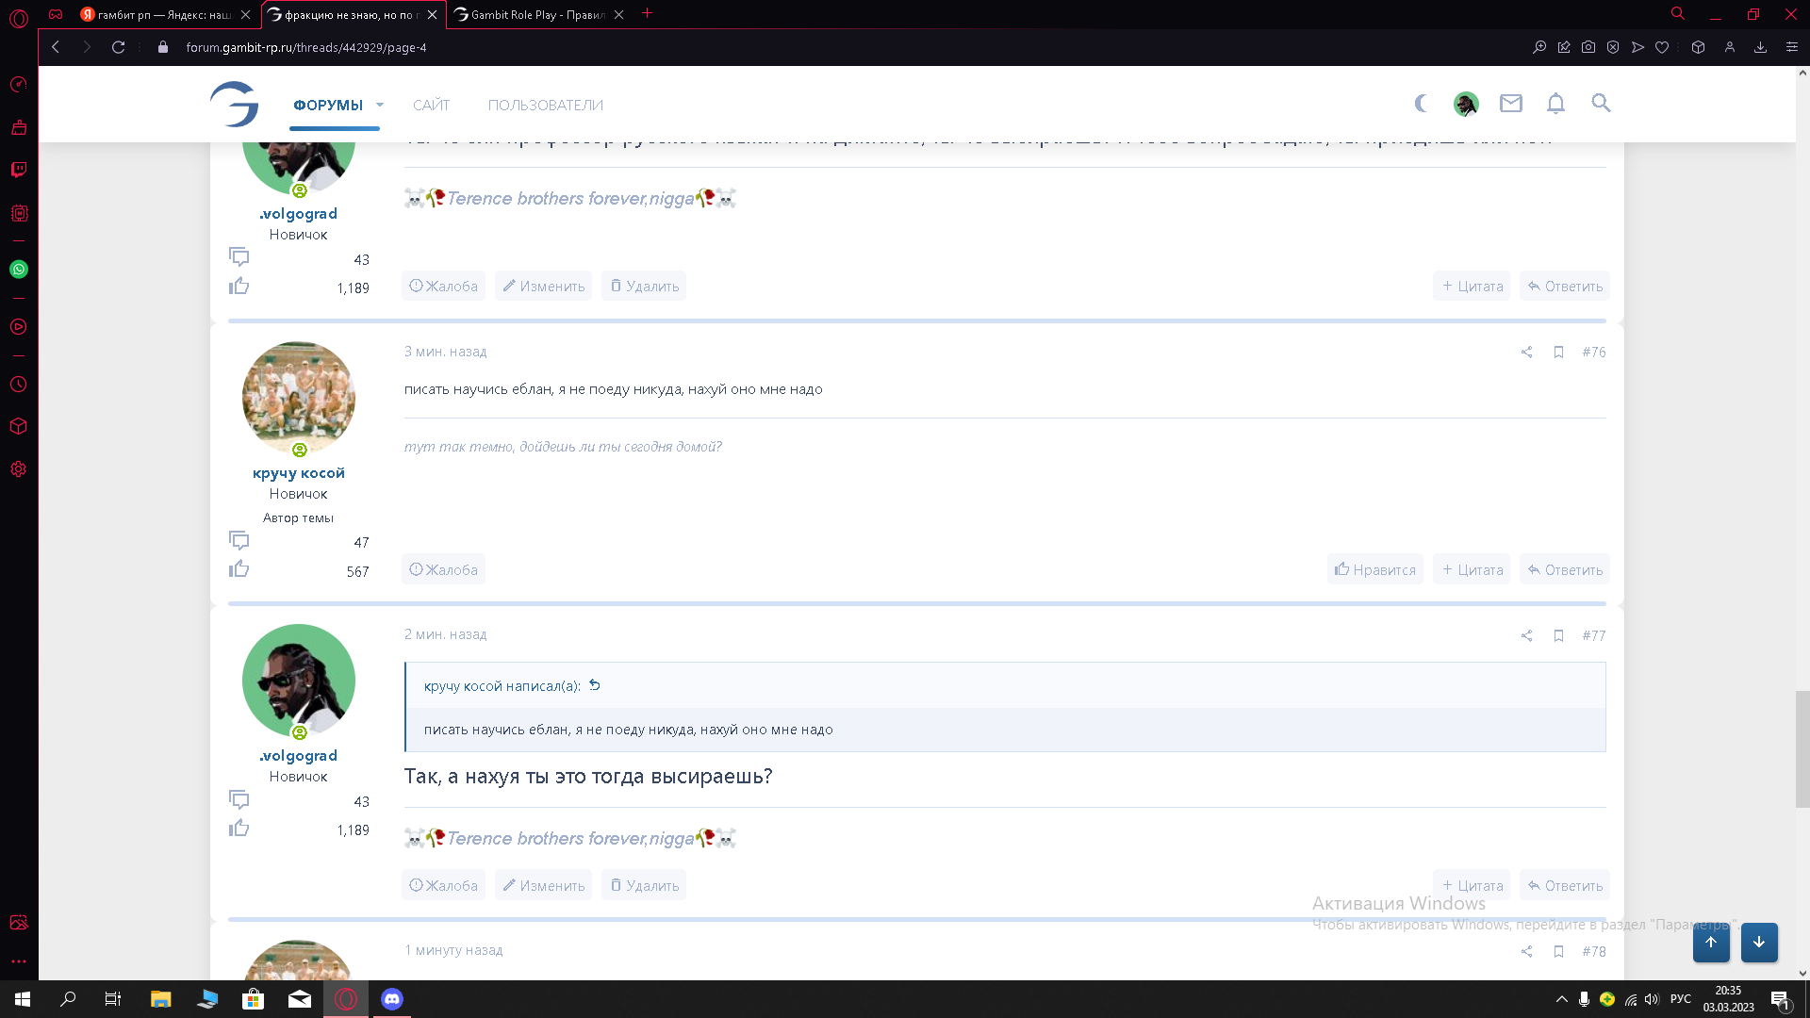Open Opera easy setup menu icon
Viewport: 1810px width, 1018px height.
click(x=1791, y=47)
